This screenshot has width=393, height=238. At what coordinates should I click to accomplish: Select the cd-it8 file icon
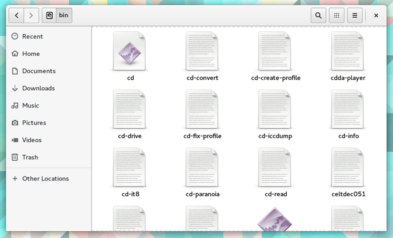(130, 167)
